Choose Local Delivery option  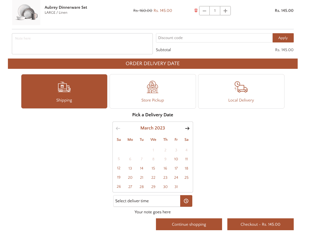[241, 91]
